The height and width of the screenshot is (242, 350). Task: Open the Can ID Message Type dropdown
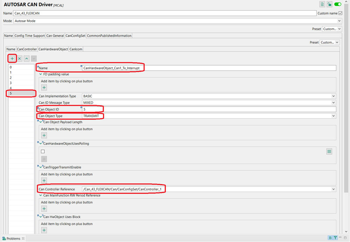coord(334,103)
